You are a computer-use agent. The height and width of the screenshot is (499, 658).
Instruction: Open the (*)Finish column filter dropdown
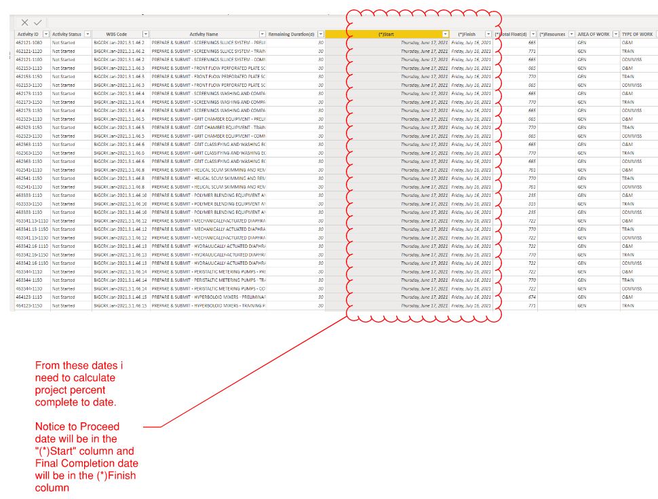[x=488, y=34]
